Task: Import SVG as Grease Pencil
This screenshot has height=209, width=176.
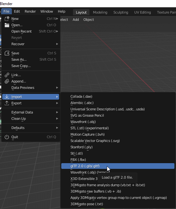Action: (118, 115)
